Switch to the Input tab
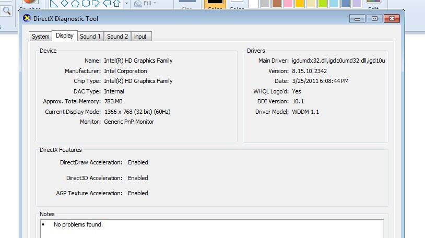 (x=140, y=37)
